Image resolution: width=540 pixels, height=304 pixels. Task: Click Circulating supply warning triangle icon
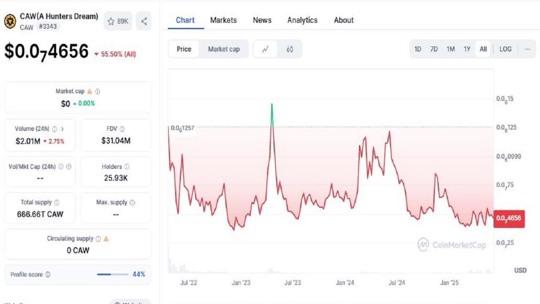pos(106,239)
